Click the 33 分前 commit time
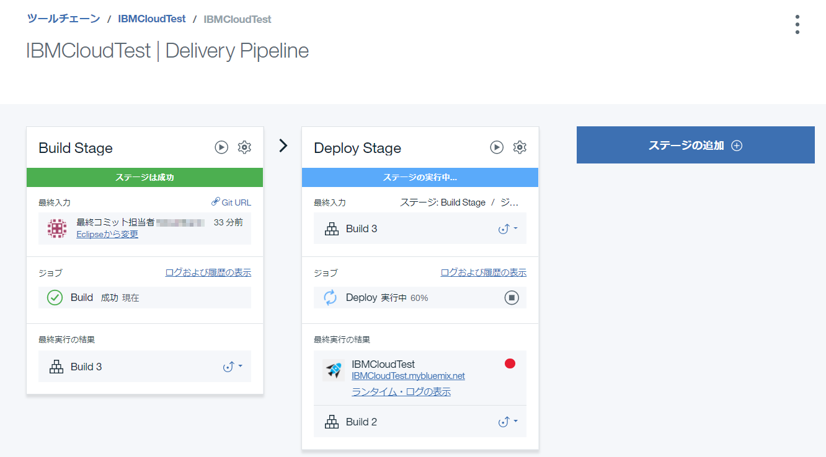This screenshot has height=457, width=826. (228, 222)
